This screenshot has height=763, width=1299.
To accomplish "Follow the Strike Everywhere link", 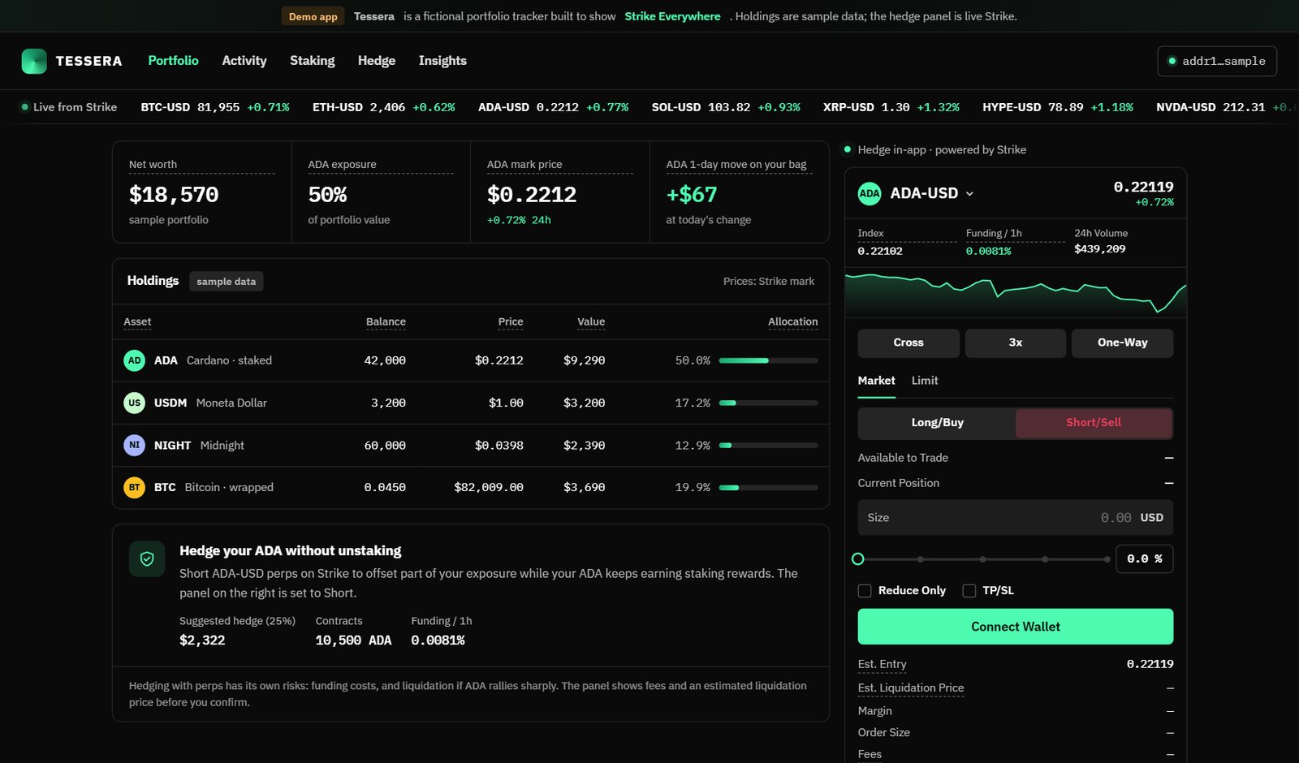I will point(672,16).
